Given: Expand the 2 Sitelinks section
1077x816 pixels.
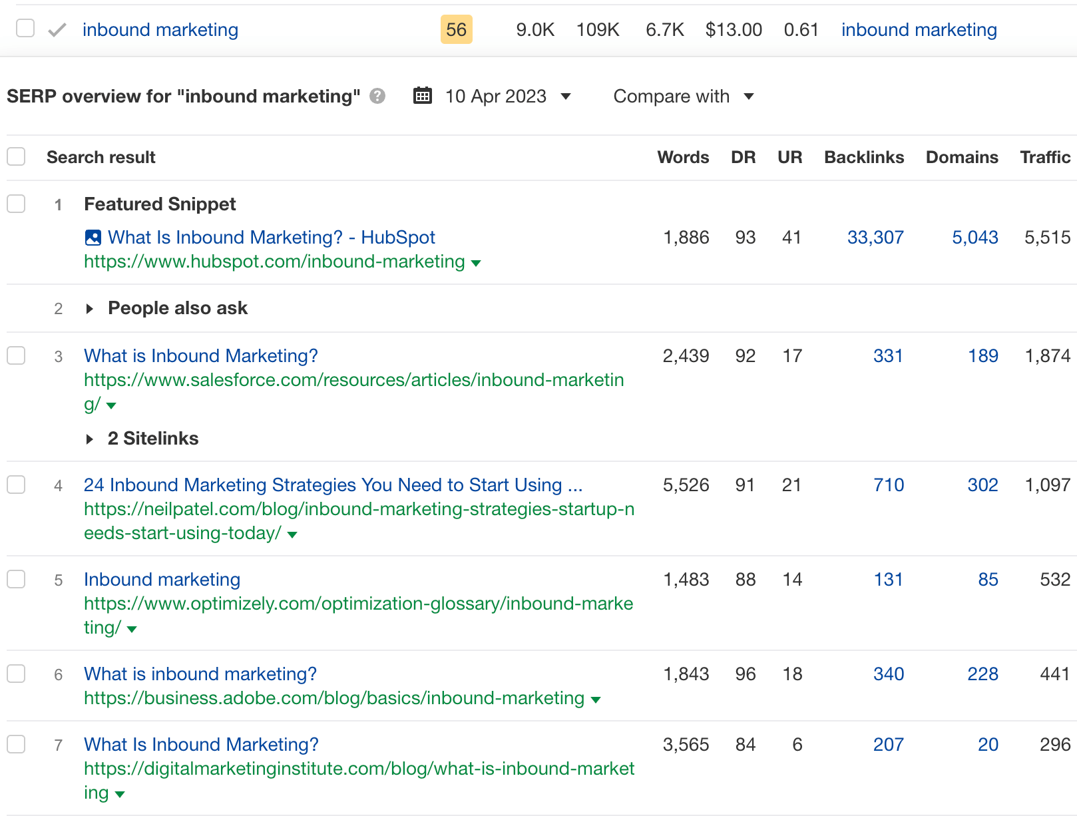Looking at the screenshot, I should [x=91, y=438].
